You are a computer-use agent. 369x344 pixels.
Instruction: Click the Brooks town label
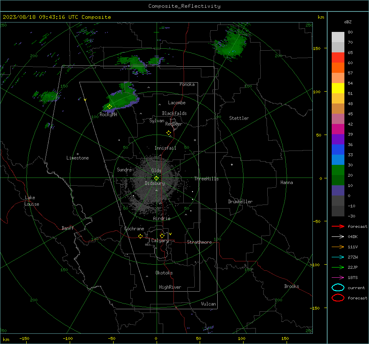[x=292, y=286]
